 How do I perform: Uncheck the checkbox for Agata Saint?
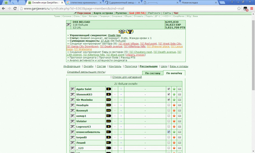tap(169, 89)
